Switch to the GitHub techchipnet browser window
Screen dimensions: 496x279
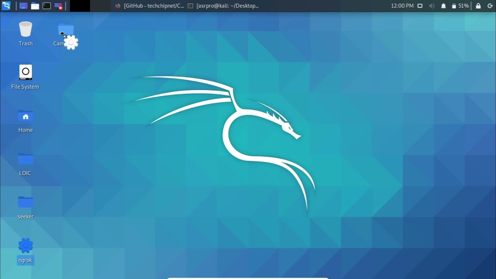150,6
